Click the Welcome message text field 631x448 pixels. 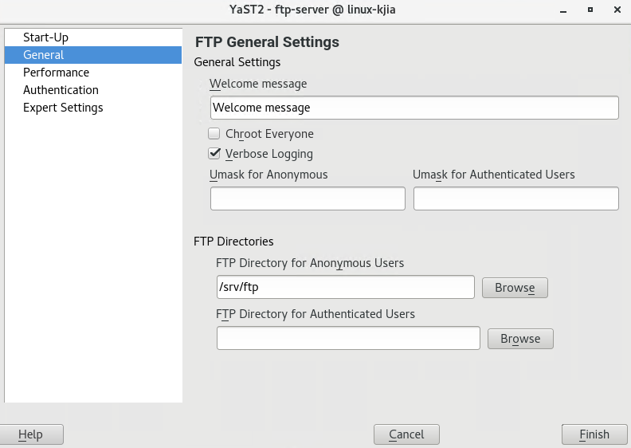[414, 108]
